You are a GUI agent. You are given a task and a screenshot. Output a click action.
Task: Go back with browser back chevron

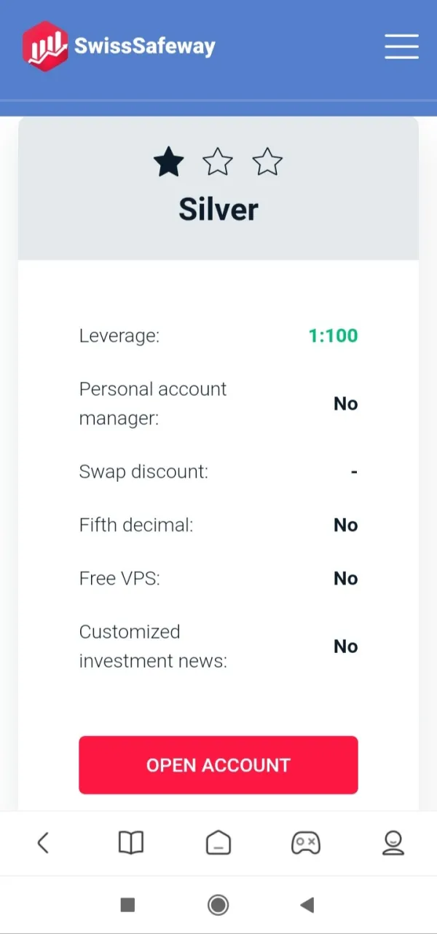coord(43,843)
